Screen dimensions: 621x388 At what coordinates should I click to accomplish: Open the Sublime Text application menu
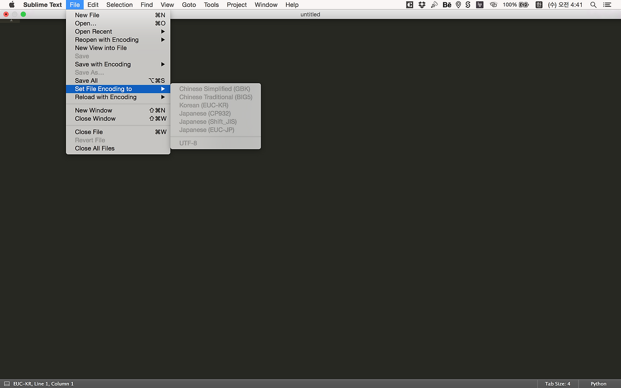click(x=43, y=5)
